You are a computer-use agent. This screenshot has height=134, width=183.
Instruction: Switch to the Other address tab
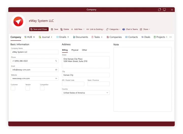[x=84, y=50]
